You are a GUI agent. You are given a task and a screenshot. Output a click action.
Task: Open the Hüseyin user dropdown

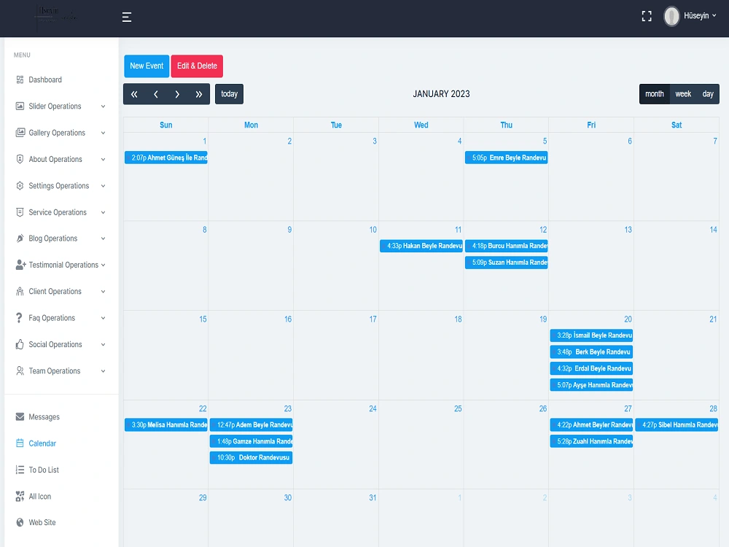699,16
